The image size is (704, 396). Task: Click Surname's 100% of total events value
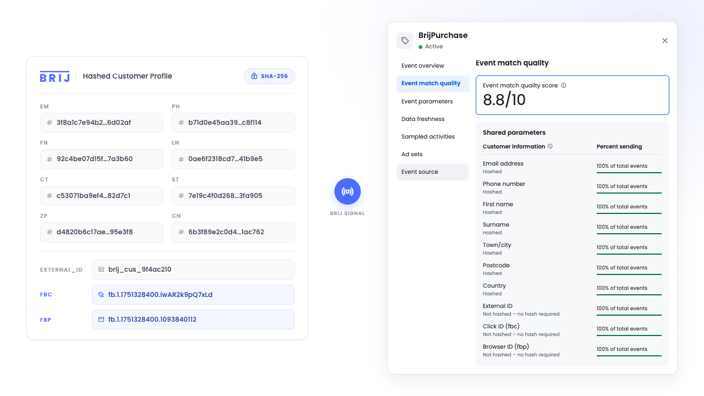point(622,227)
